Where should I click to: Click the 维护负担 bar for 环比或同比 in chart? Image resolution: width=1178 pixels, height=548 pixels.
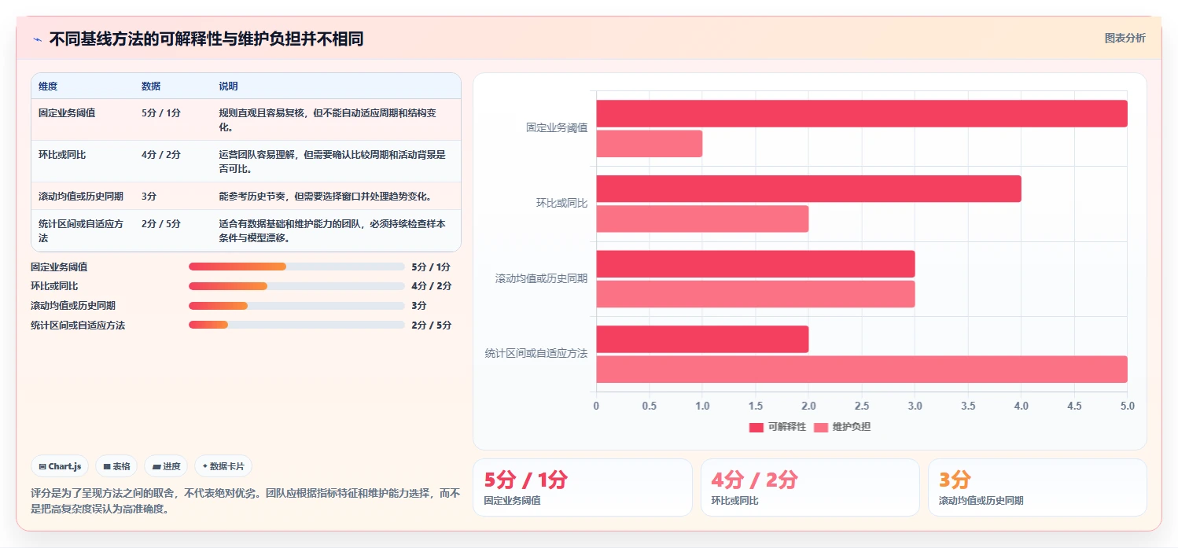coord(702,219)
